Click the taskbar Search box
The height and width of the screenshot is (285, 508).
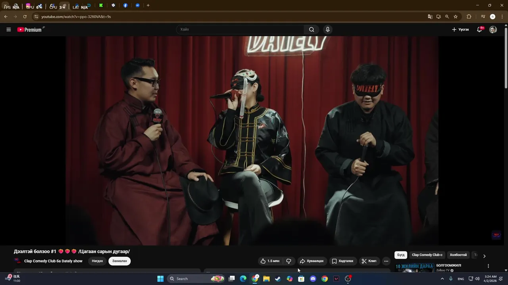click(x=196, y=279)
